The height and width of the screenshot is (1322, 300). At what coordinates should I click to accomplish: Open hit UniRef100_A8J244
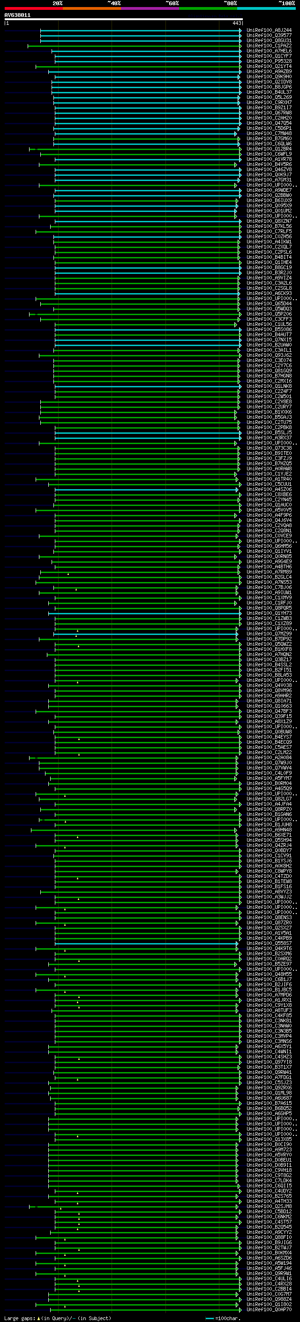(x=269, y=30)
